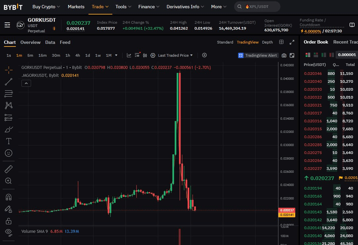The width and height of the screenshot is (358, 245).
Task: Toggle lock all drawing tools padlock
Action: [9, 221]
